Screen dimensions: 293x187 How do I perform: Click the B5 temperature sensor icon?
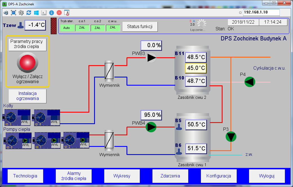[179, 127]
